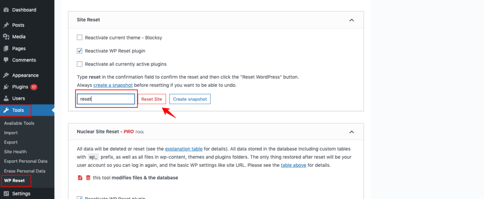
Task: Click the Users person icon
Action: click(x=6, y=98)
